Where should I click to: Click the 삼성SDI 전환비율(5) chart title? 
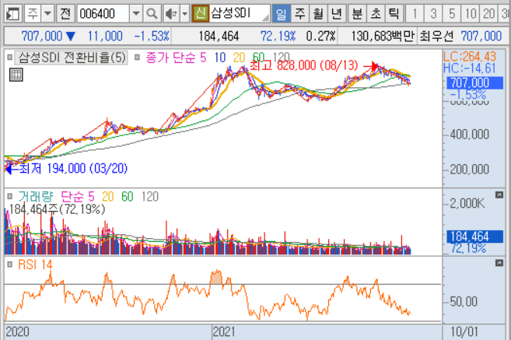(72, 58)
